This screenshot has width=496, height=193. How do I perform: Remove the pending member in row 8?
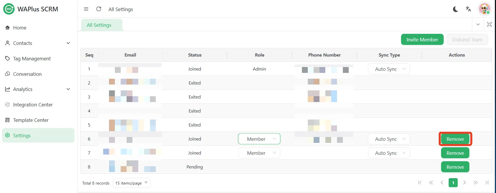coord(455,167)
